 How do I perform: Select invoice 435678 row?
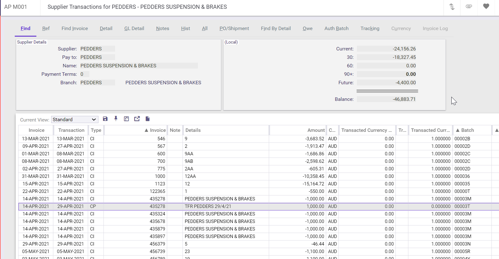click(258, 221)
